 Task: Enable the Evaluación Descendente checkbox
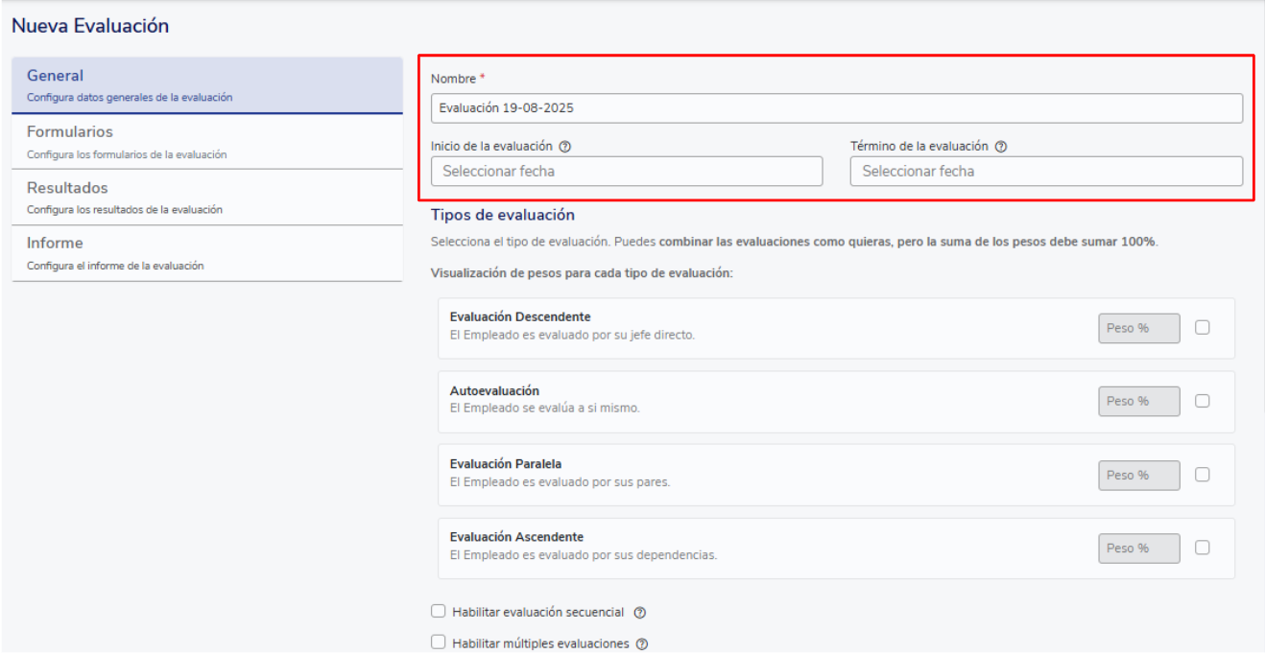point(1203,328)
